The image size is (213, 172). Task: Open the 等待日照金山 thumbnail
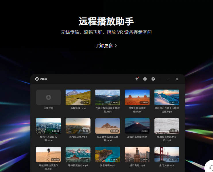click(x=78, y=154)
